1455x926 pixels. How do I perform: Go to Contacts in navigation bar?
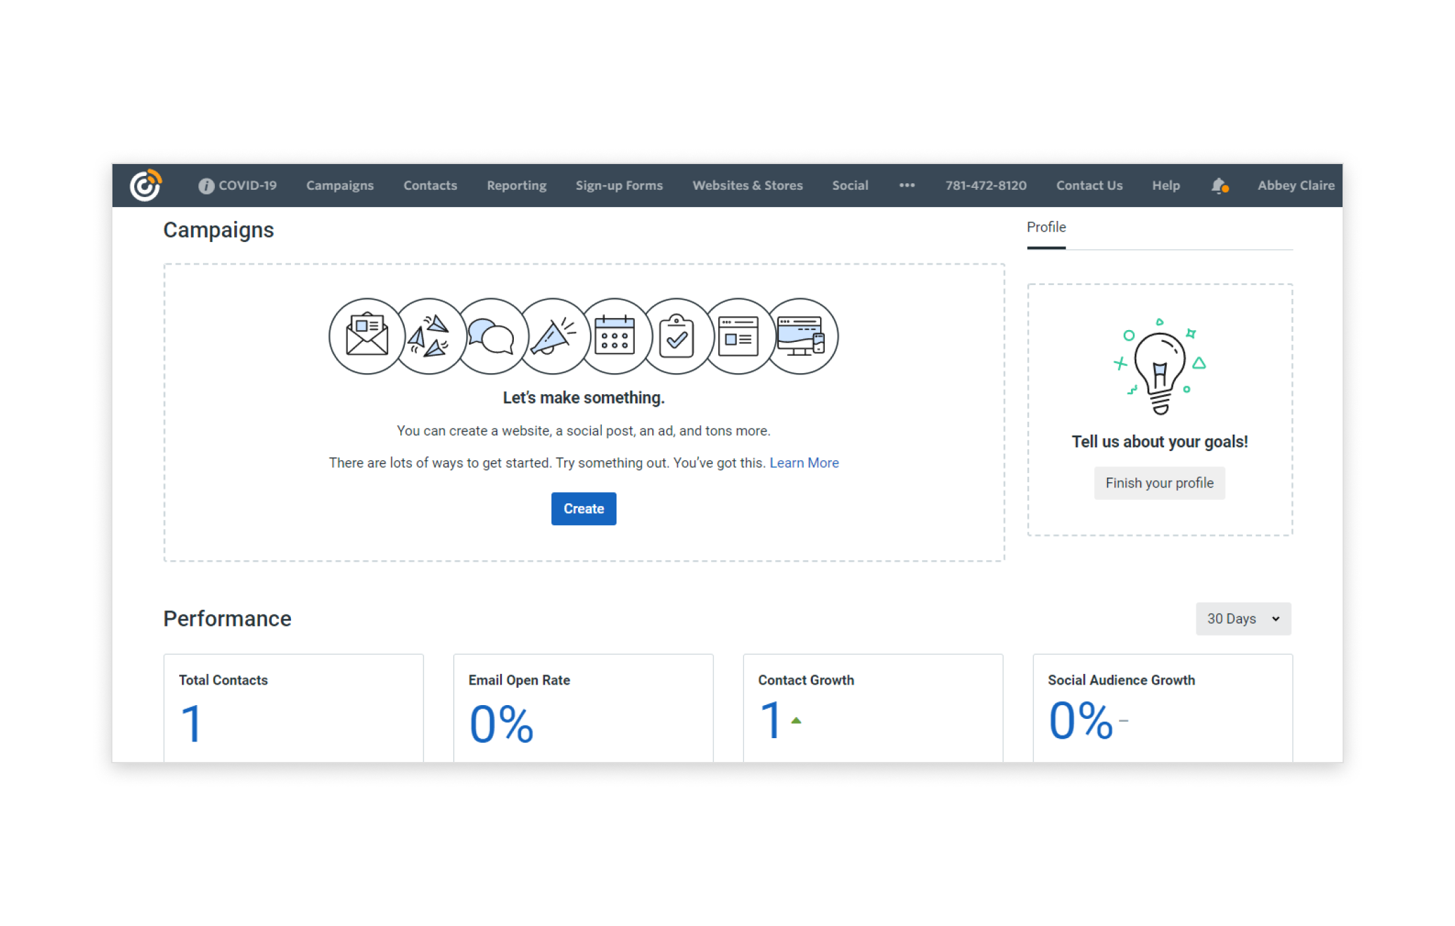coord(431,186)
